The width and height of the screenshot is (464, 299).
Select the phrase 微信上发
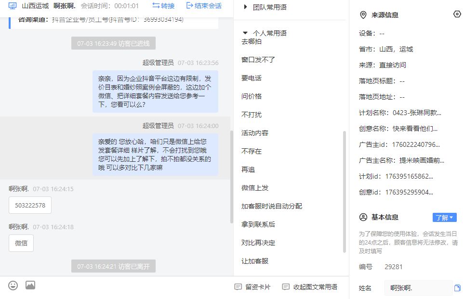[x=255, y=188]
